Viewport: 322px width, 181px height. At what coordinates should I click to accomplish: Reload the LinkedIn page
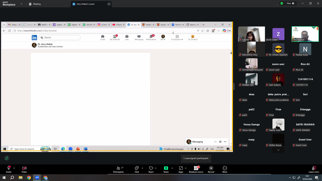coord(10,31)
